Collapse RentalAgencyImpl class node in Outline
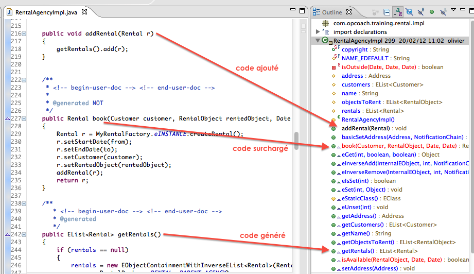This screenshot has width=474, height=274. pos(318,40)
